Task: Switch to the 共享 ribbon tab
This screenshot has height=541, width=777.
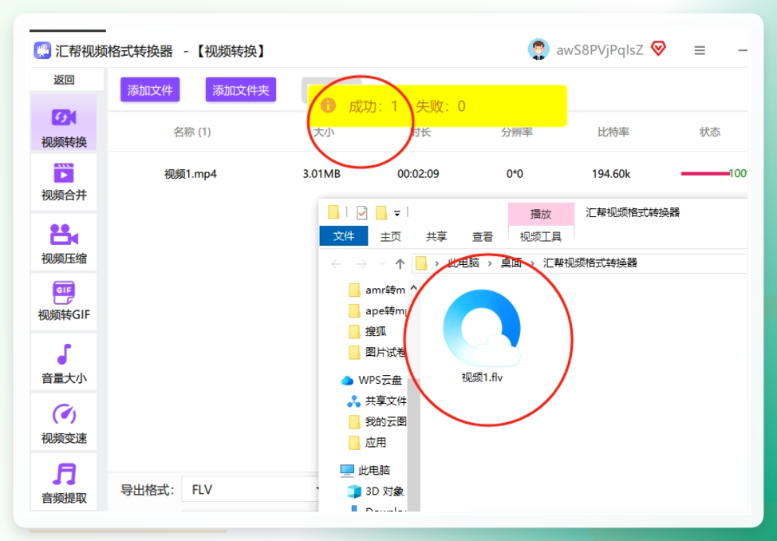Action: (x=436, y=236)
